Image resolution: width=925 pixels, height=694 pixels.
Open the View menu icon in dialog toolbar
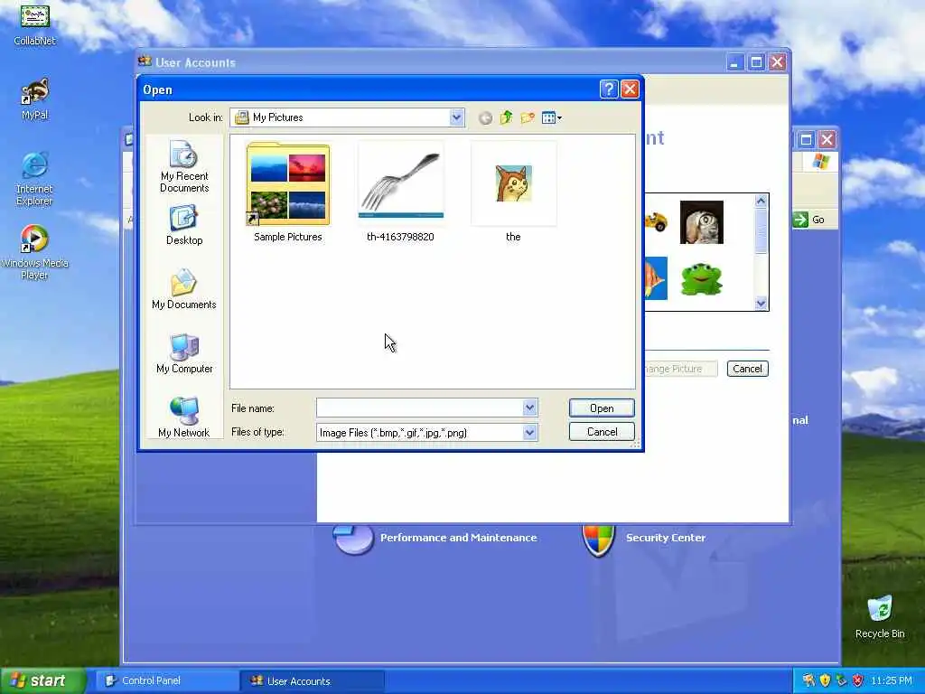pyautogui.click(x=552, y=118)
